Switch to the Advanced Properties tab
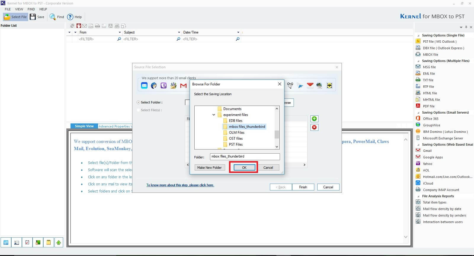 pos(115,126)
